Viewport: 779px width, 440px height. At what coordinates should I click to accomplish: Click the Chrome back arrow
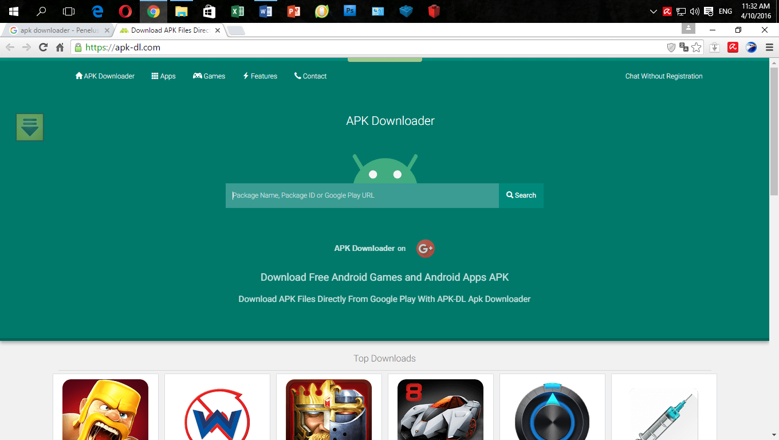coord(10,48)
